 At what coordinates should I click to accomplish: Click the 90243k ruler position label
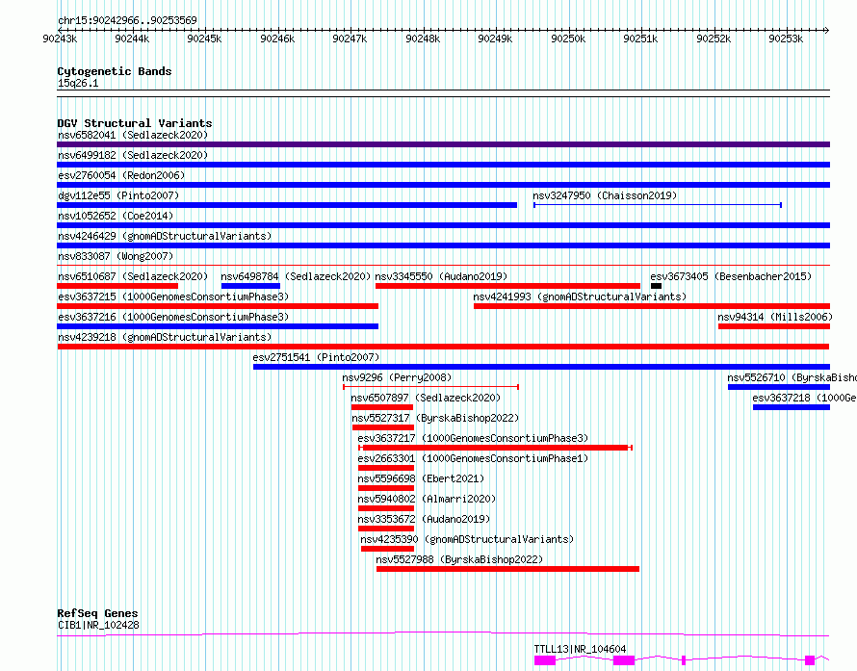click(60, 39)
